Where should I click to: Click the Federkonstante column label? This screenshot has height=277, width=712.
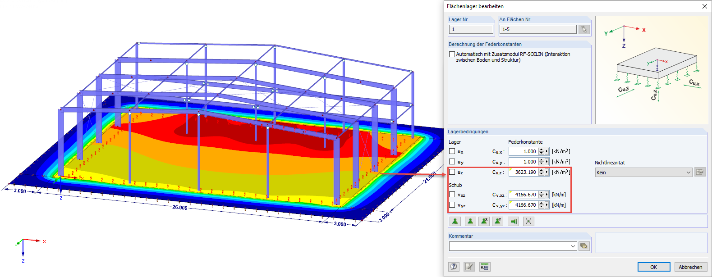click(525, 142)
